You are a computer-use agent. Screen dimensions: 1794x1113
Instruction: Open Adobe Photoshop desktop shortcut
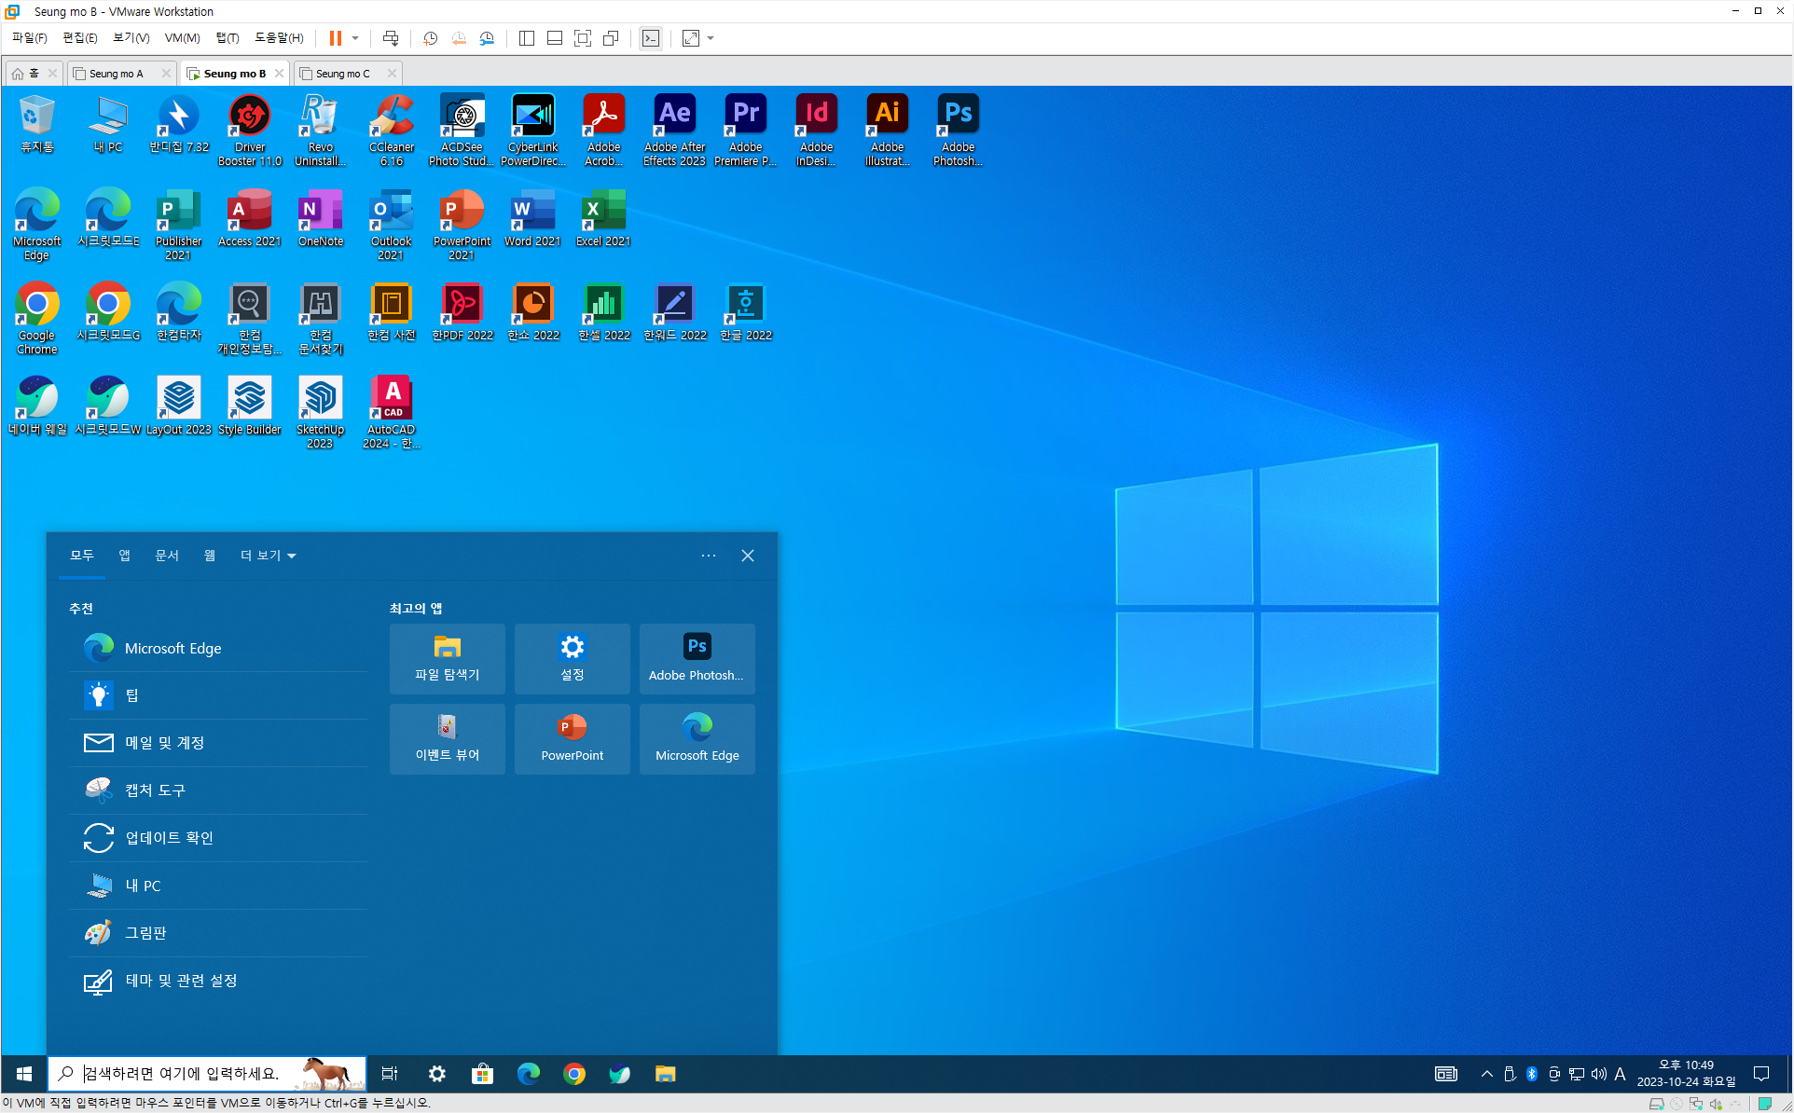[958, 130]
